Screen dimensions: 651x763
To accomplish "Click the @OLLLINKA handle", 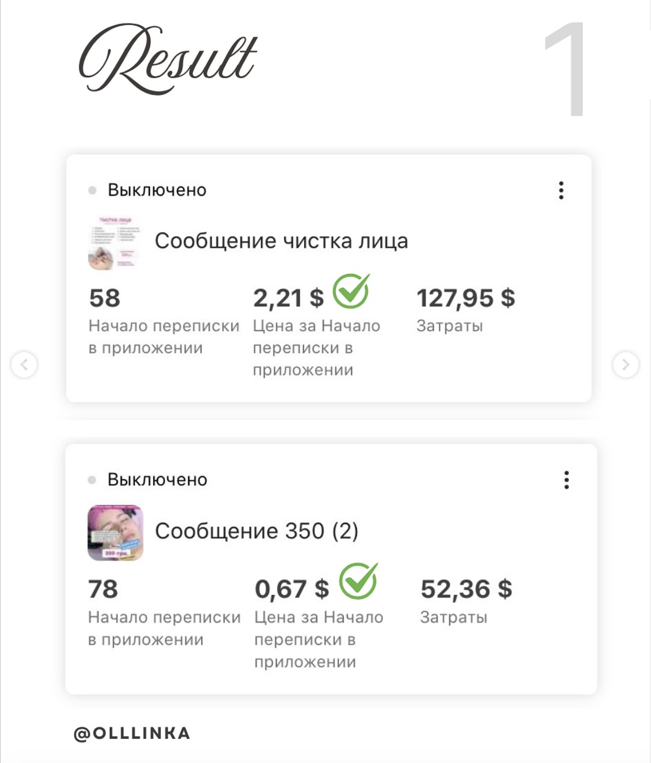I will 132,733.
